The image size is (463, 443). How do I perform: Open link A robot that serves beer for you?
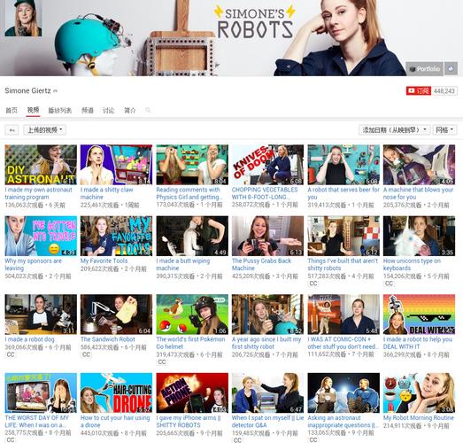click(343, 193)
